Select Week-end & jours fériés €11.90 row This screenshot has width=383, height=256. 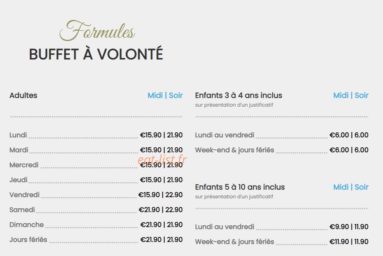pos(282,241)
